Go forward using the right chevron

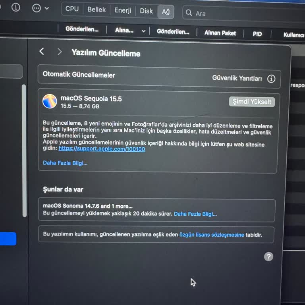pos(60,52)
